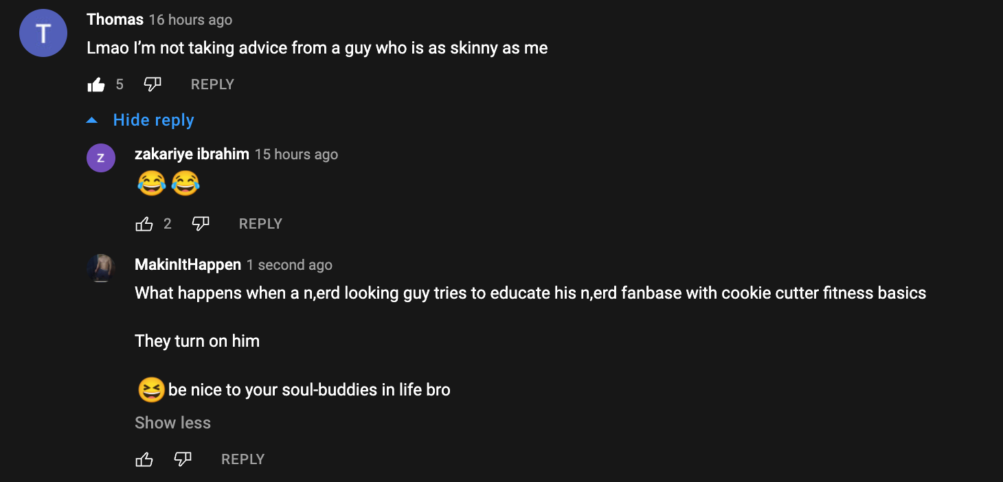Dislike zakariye ibrahim's reply
This screenshot has width=1003, height=482.
tap(201, 224)
